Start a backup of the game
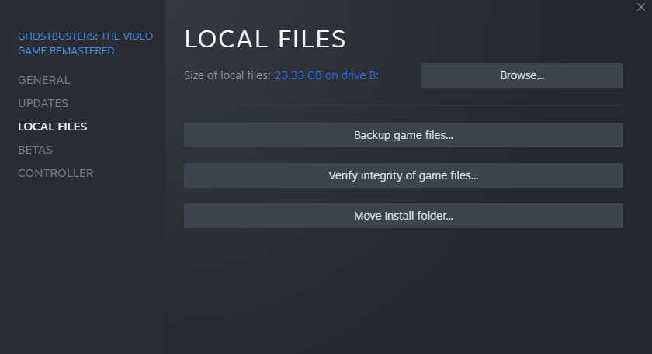Viewport: 652px width, 354px height. click(x=403, y=135)
